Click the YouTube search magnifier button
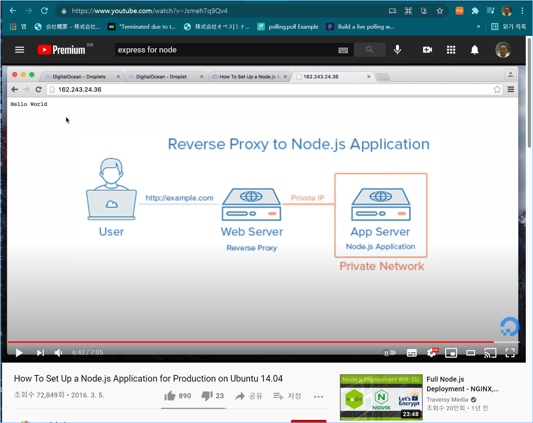 pos(369,50)
